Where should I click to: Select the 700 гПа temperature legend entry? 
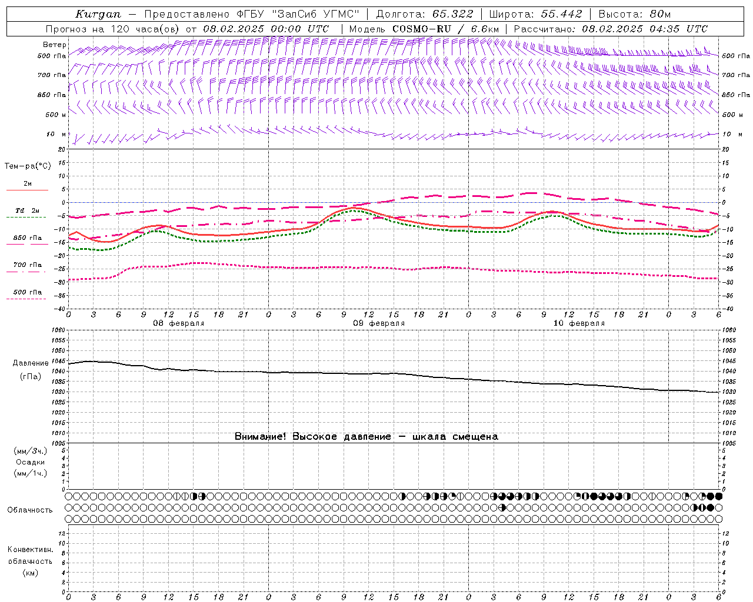pyautogui.click(x=28, y=267)
